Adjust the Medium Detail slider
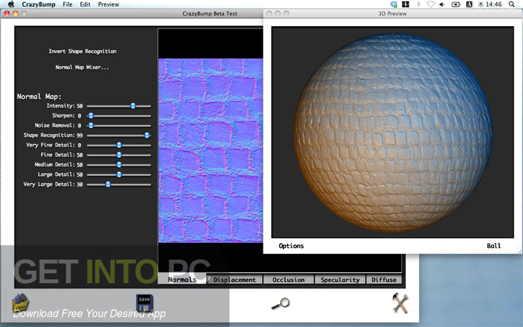The height and width of the screenshot is (327, 523). 119,165
